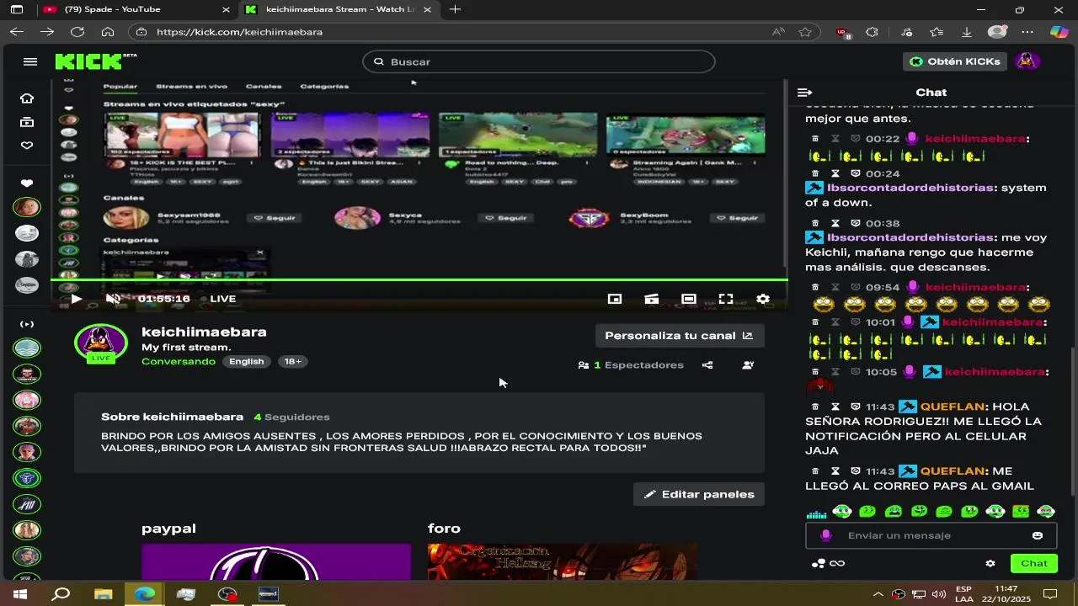Click the English tag
The image size is (1078, 606).
tap(247, 361)
